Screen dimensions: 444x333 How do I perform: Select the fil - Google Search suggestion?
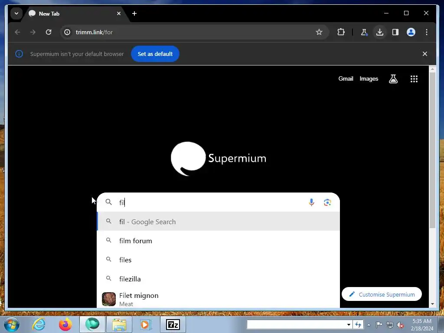(x=219, y=222)
